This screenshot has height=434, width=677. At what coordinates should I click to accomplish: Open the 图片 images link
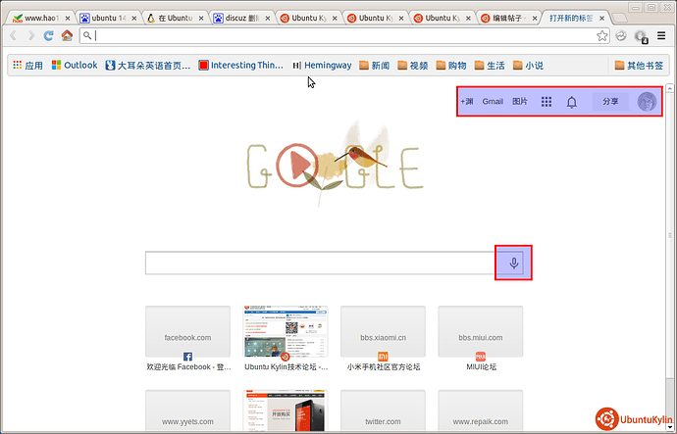click(520, 102)
